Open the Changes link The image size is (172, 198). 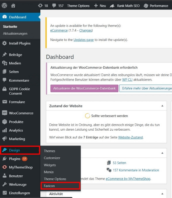click(86, 30)
